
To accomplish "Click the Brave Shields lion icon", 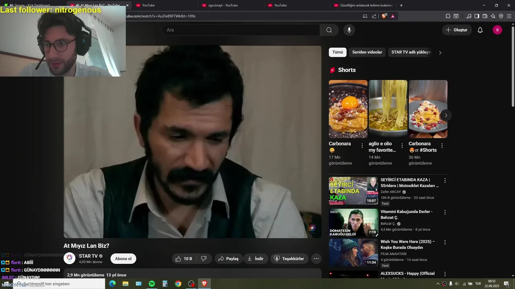I will (x=384, y=16).
